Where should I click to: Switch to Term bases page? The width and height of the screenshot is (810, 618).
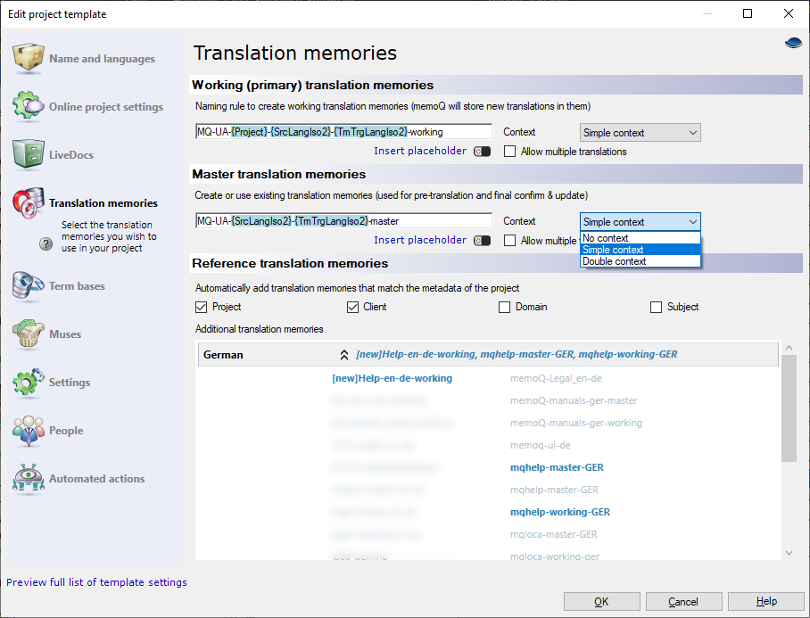[77, 285]
